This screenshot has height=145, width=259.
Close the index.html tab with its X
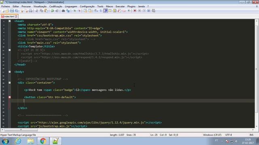click(x=16, y=17)
